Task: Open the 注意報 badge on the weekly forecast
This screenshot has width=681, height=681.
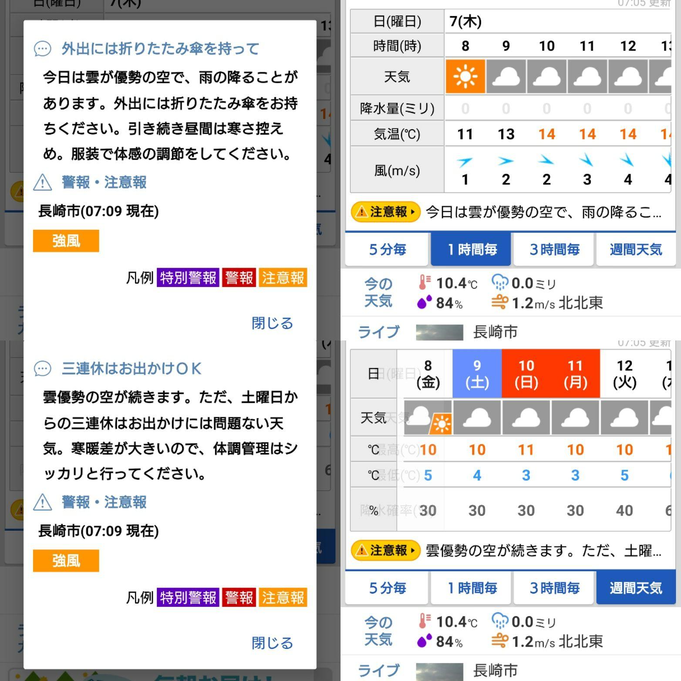Action: pyautogui.click(x=385, y=550)
